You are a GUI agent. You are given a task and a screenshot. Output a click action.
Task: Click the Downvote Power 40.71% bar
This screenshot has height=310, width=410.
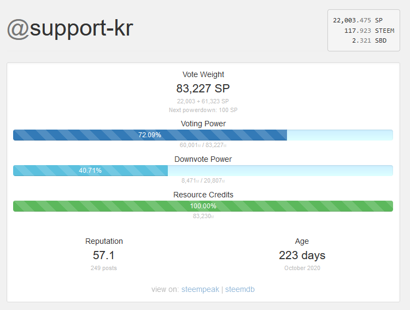(x=203, y=171)
